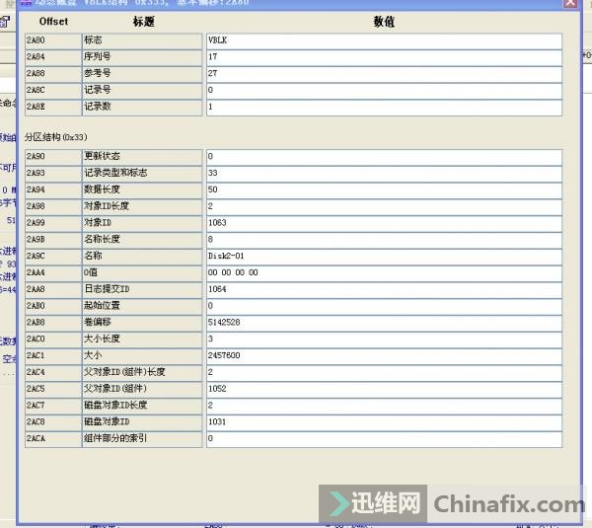This screenshot has height=528, width=592.
Task: Select the 00 00 00 00 value field
Action: pyautogui.click(x=385, y=273)
